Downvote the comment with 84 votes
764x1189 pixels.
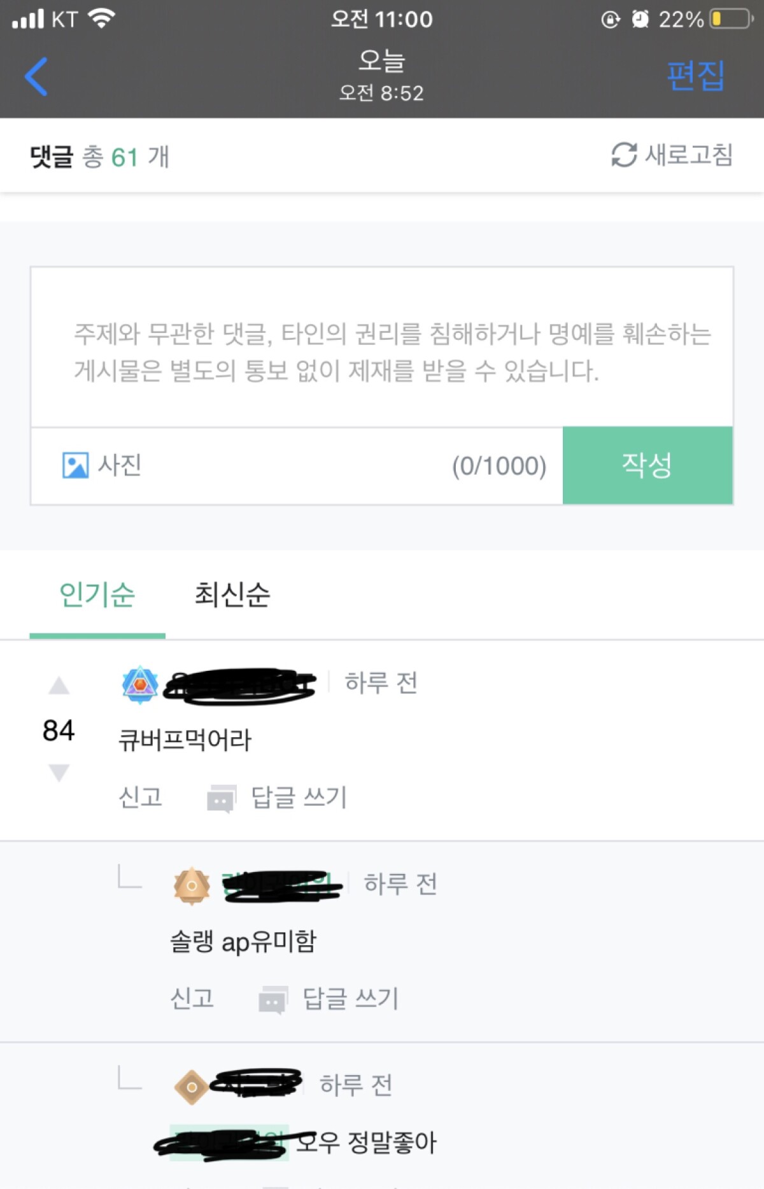click(x=59, y=773)
